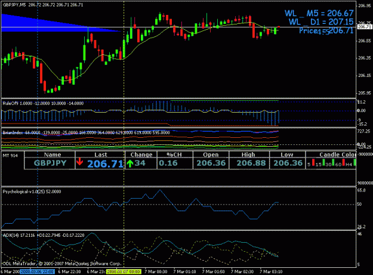Click the High value 206.88
Image resolution: width=373 pixels, height=275 pixels.
click(251, 163)
